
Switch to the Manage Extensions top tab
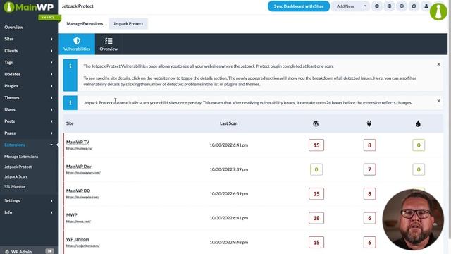85,23
